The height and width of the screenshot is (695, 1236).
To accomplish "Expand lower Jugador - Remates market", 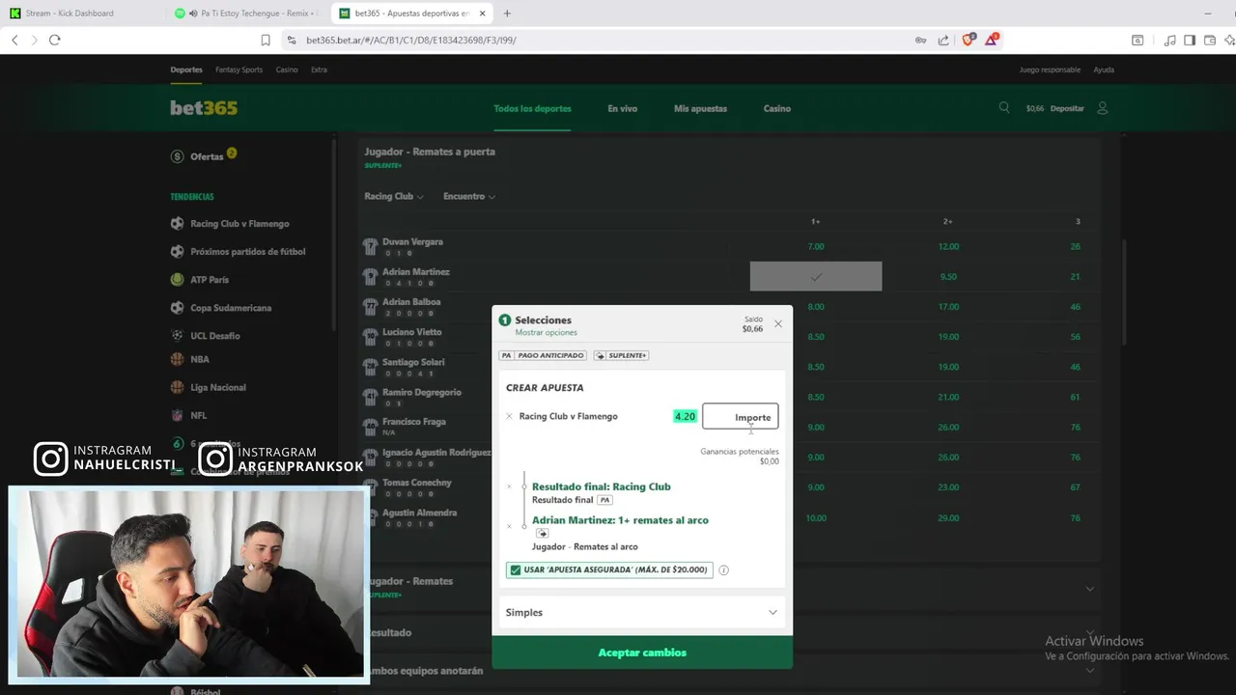I will [x=731, y=587].
